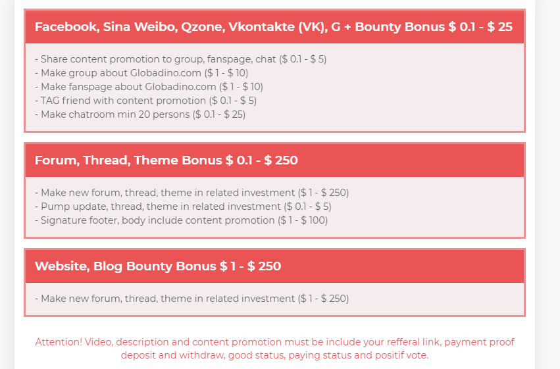Select the Signature footer, body include line
The image size is (560, 369).
tap(181, 220)
